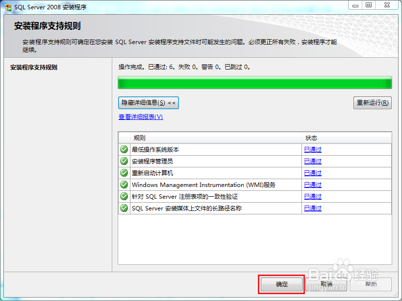This screenshot has width=402, height=301.
Task: Open help with the 帮助 button
Action: tap(372, 284)
